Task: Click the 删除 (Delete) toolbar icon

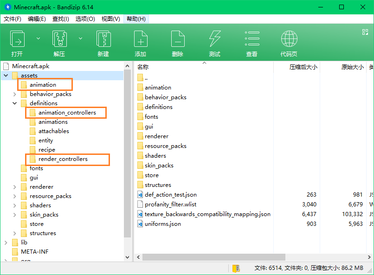Action: 178,39
